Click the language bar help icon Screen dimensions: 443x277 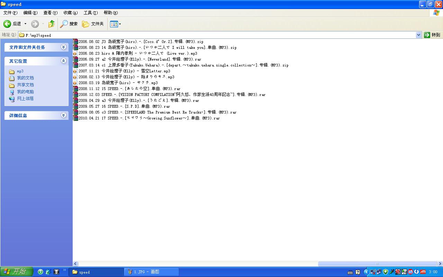tap(358, 272)
